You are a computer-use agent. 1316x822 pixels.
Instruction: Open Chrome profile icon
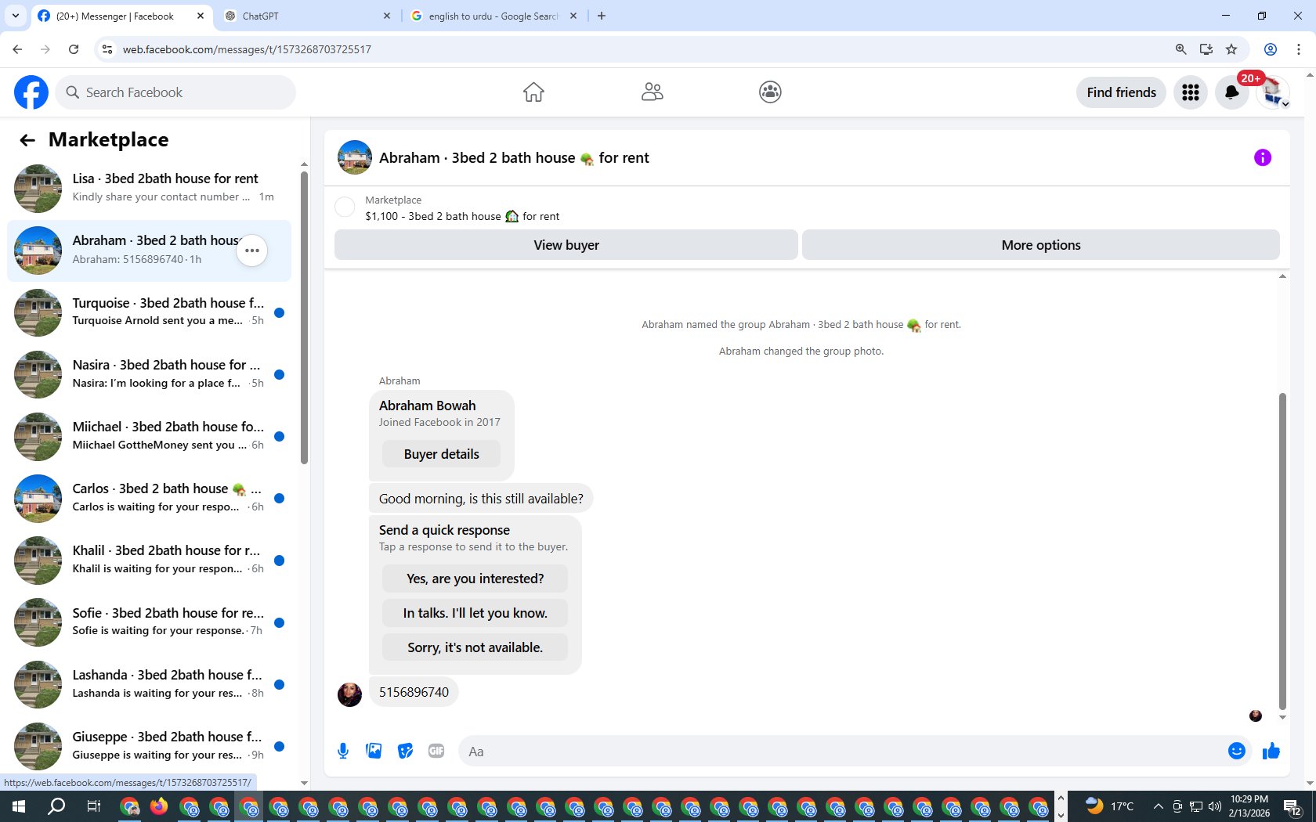1271,49
